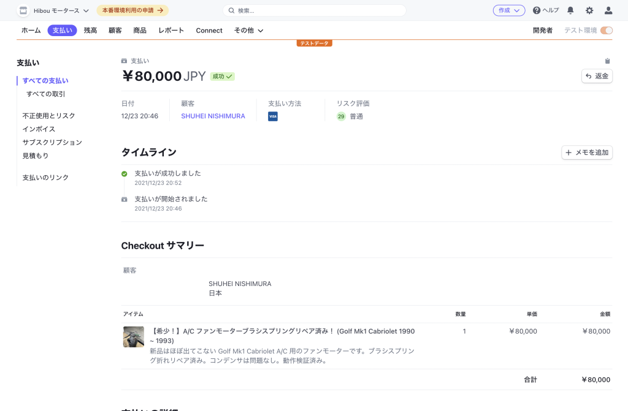Open the 作成 create dropdown
The image size is (628, 411).
pyautogui.click(x=508, y=10)
